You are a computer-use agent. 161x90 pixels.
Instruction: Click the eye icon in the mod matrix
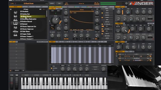[x=116, y=56]
